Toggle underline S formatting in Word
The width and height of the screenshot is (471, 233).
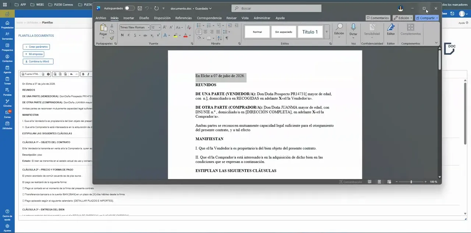pos(135,35)
